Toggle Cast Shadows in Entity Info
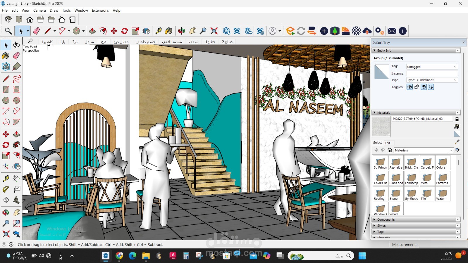The image size is (468, 263). click(431, 87)
